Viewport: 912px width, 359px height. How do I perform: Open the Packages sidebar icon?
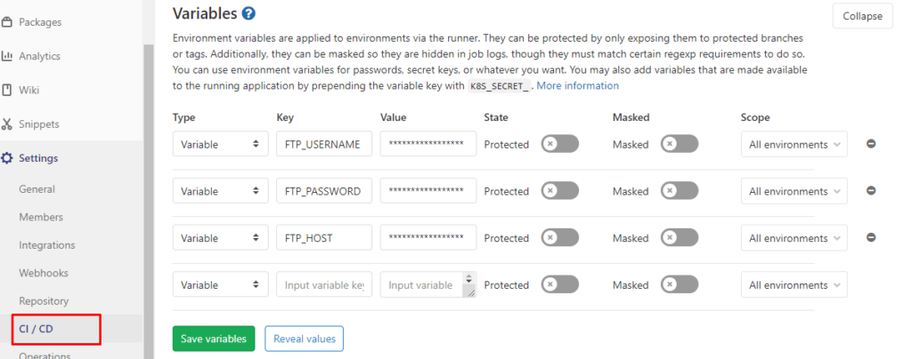7,22
